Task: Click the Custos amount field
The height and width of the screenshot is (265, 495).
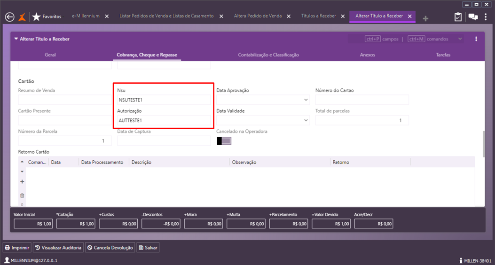Action: 118,224
